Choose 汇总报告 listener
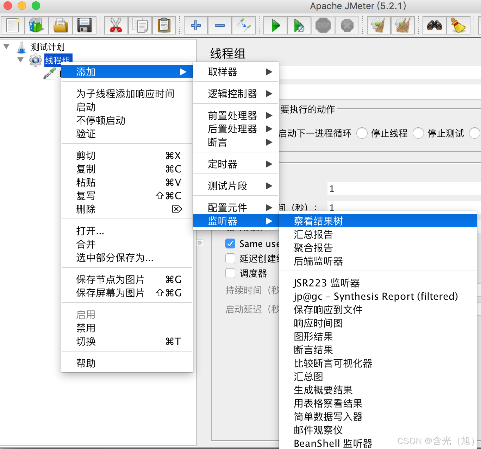The width and height of the screenshot is (481, 449). pos(378,234)
